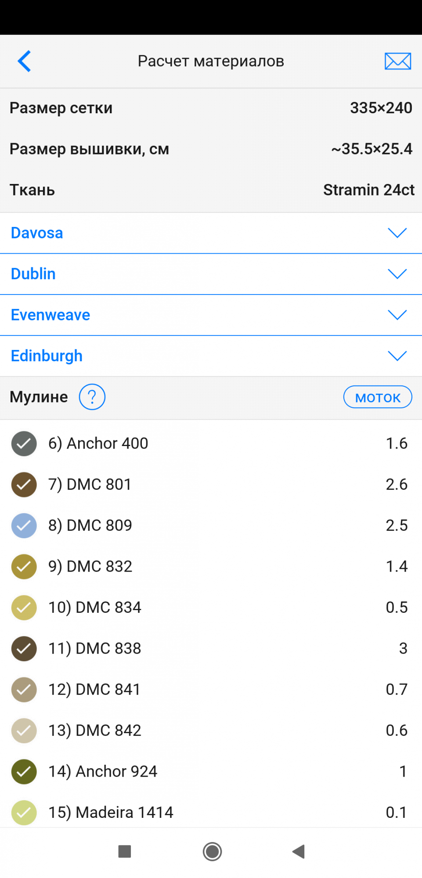Image resolution: width=422 pixels, height=878 pixels.
Task: Expand the Evenweave fabric chevron
Action: coord(397,315)
